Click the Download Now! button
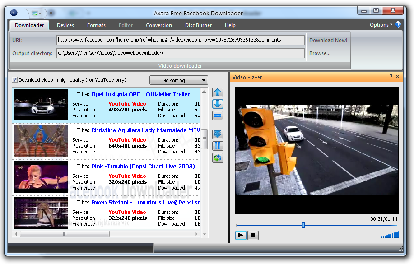This screenshot has height=264, width=414. (328, 40)
